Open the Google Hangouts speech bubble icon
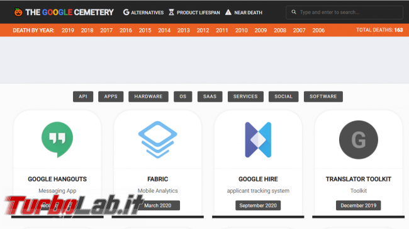This screenshot has height=229, width=409. [57, 139]
